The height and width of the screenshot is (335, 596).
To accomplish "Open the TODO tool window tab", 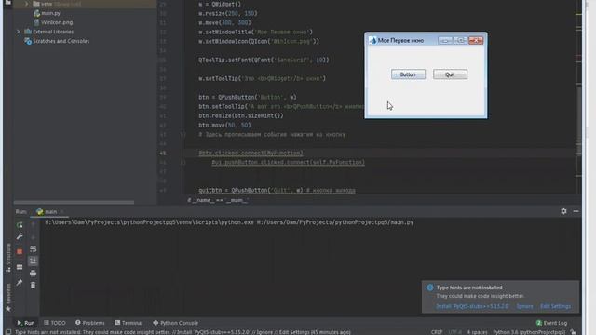I will (x=55, y=323).
